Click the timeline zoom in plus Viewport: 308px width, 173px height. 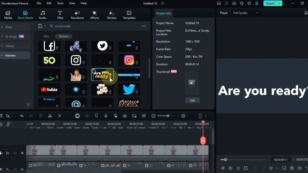click(x=183, y=116)
